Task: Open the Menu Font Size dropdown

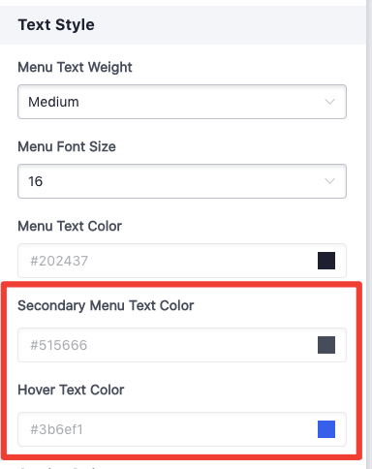Action: coord(182,181)
